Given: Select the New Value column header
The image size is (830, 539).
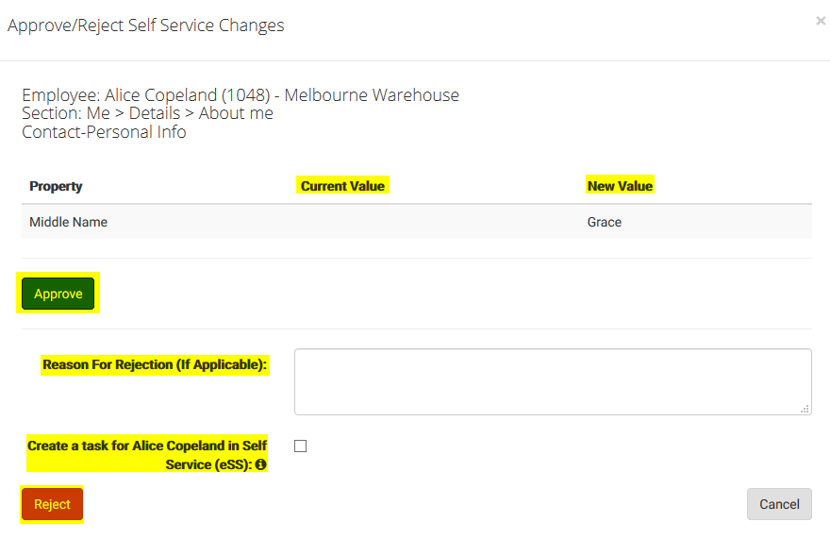Looking at the screenshot, I should pyautogui.click(x=620, y=186).
